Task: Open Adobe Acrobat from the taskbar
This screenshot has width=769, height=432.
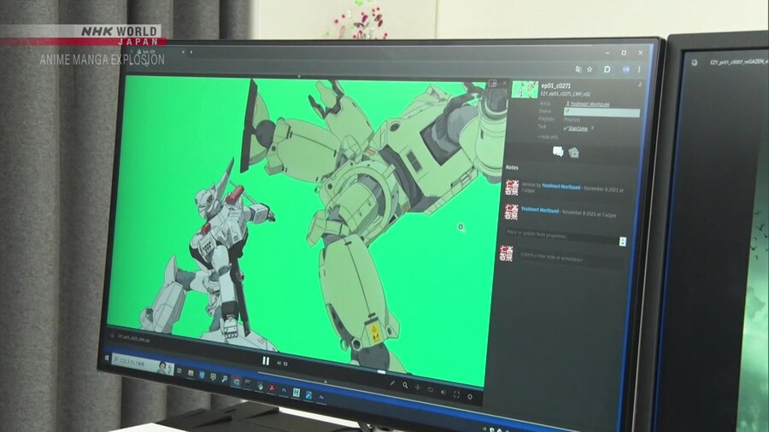Action: [x=272, y=388]
